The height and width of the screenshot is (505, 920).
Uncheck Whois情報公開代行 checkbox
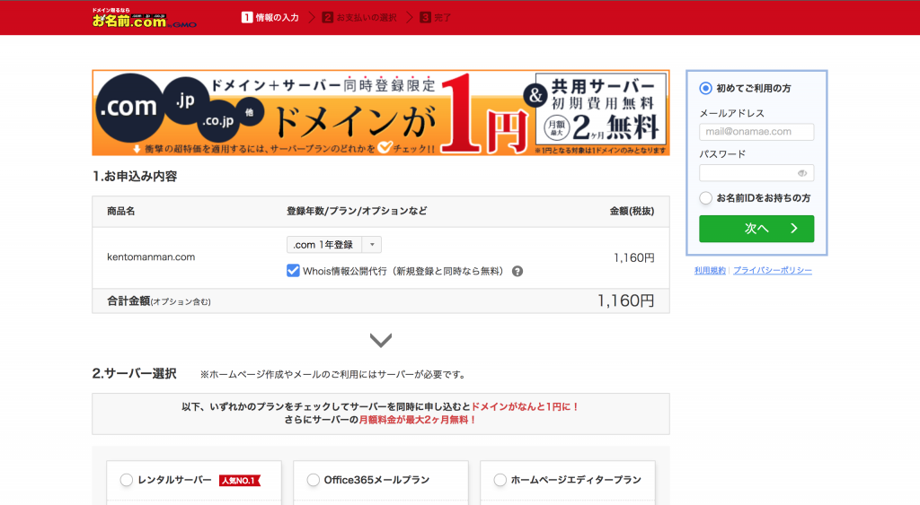click(293, 271)
